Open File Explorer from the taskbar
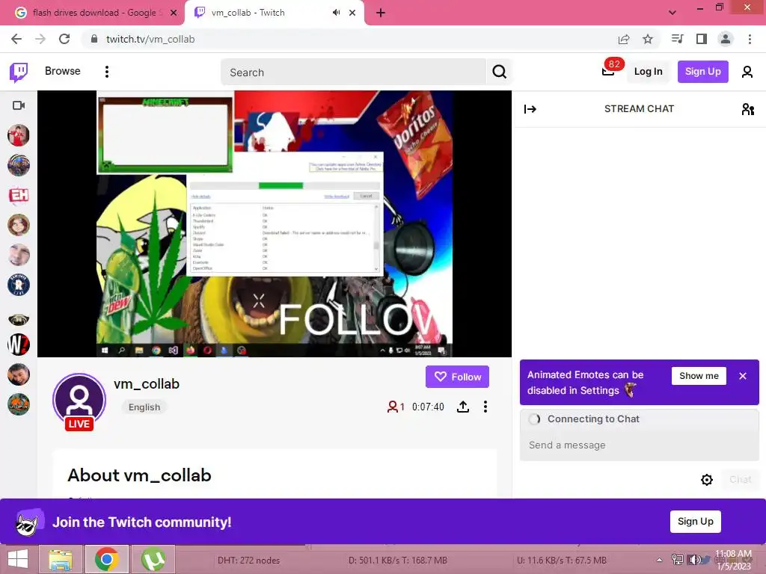The height and width of the screenshot is (574, 766). click(x=60, y=559)
